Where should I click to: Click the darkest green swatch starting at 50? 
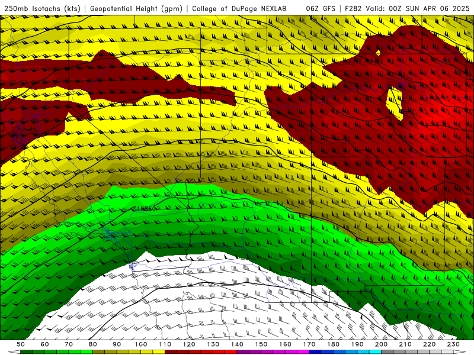click(x=27, y=352)
